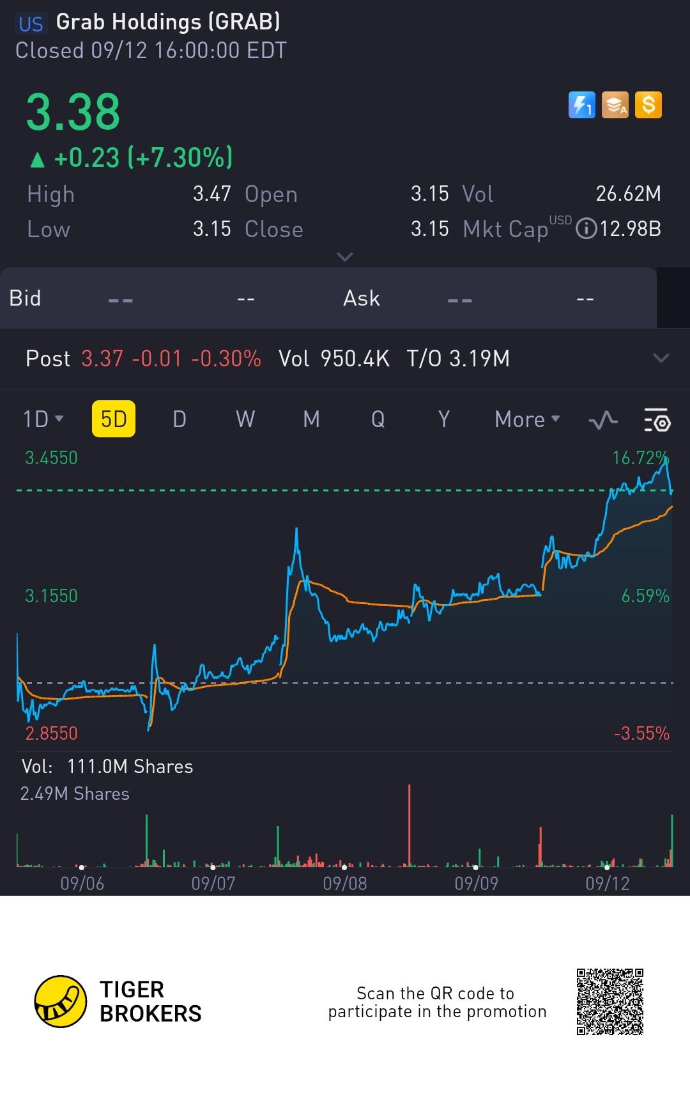690x1108 pixels.
Task: Open chart settings list icon
Action: click(x=656, y=420)
